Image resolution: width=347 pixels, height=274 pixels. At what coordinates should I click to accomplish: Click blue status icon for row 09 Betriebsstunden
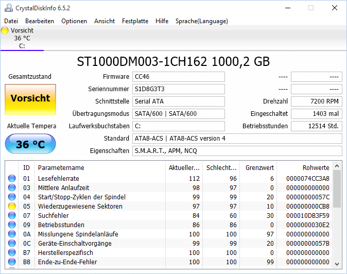(12, 225)
